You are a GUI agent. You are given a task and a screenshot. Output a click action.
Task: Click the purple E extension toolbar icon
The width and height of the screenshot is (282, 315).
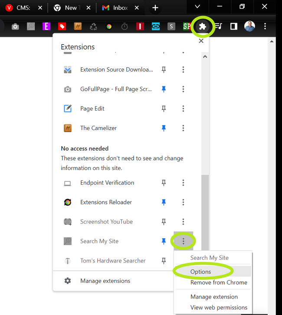point(46,26)
